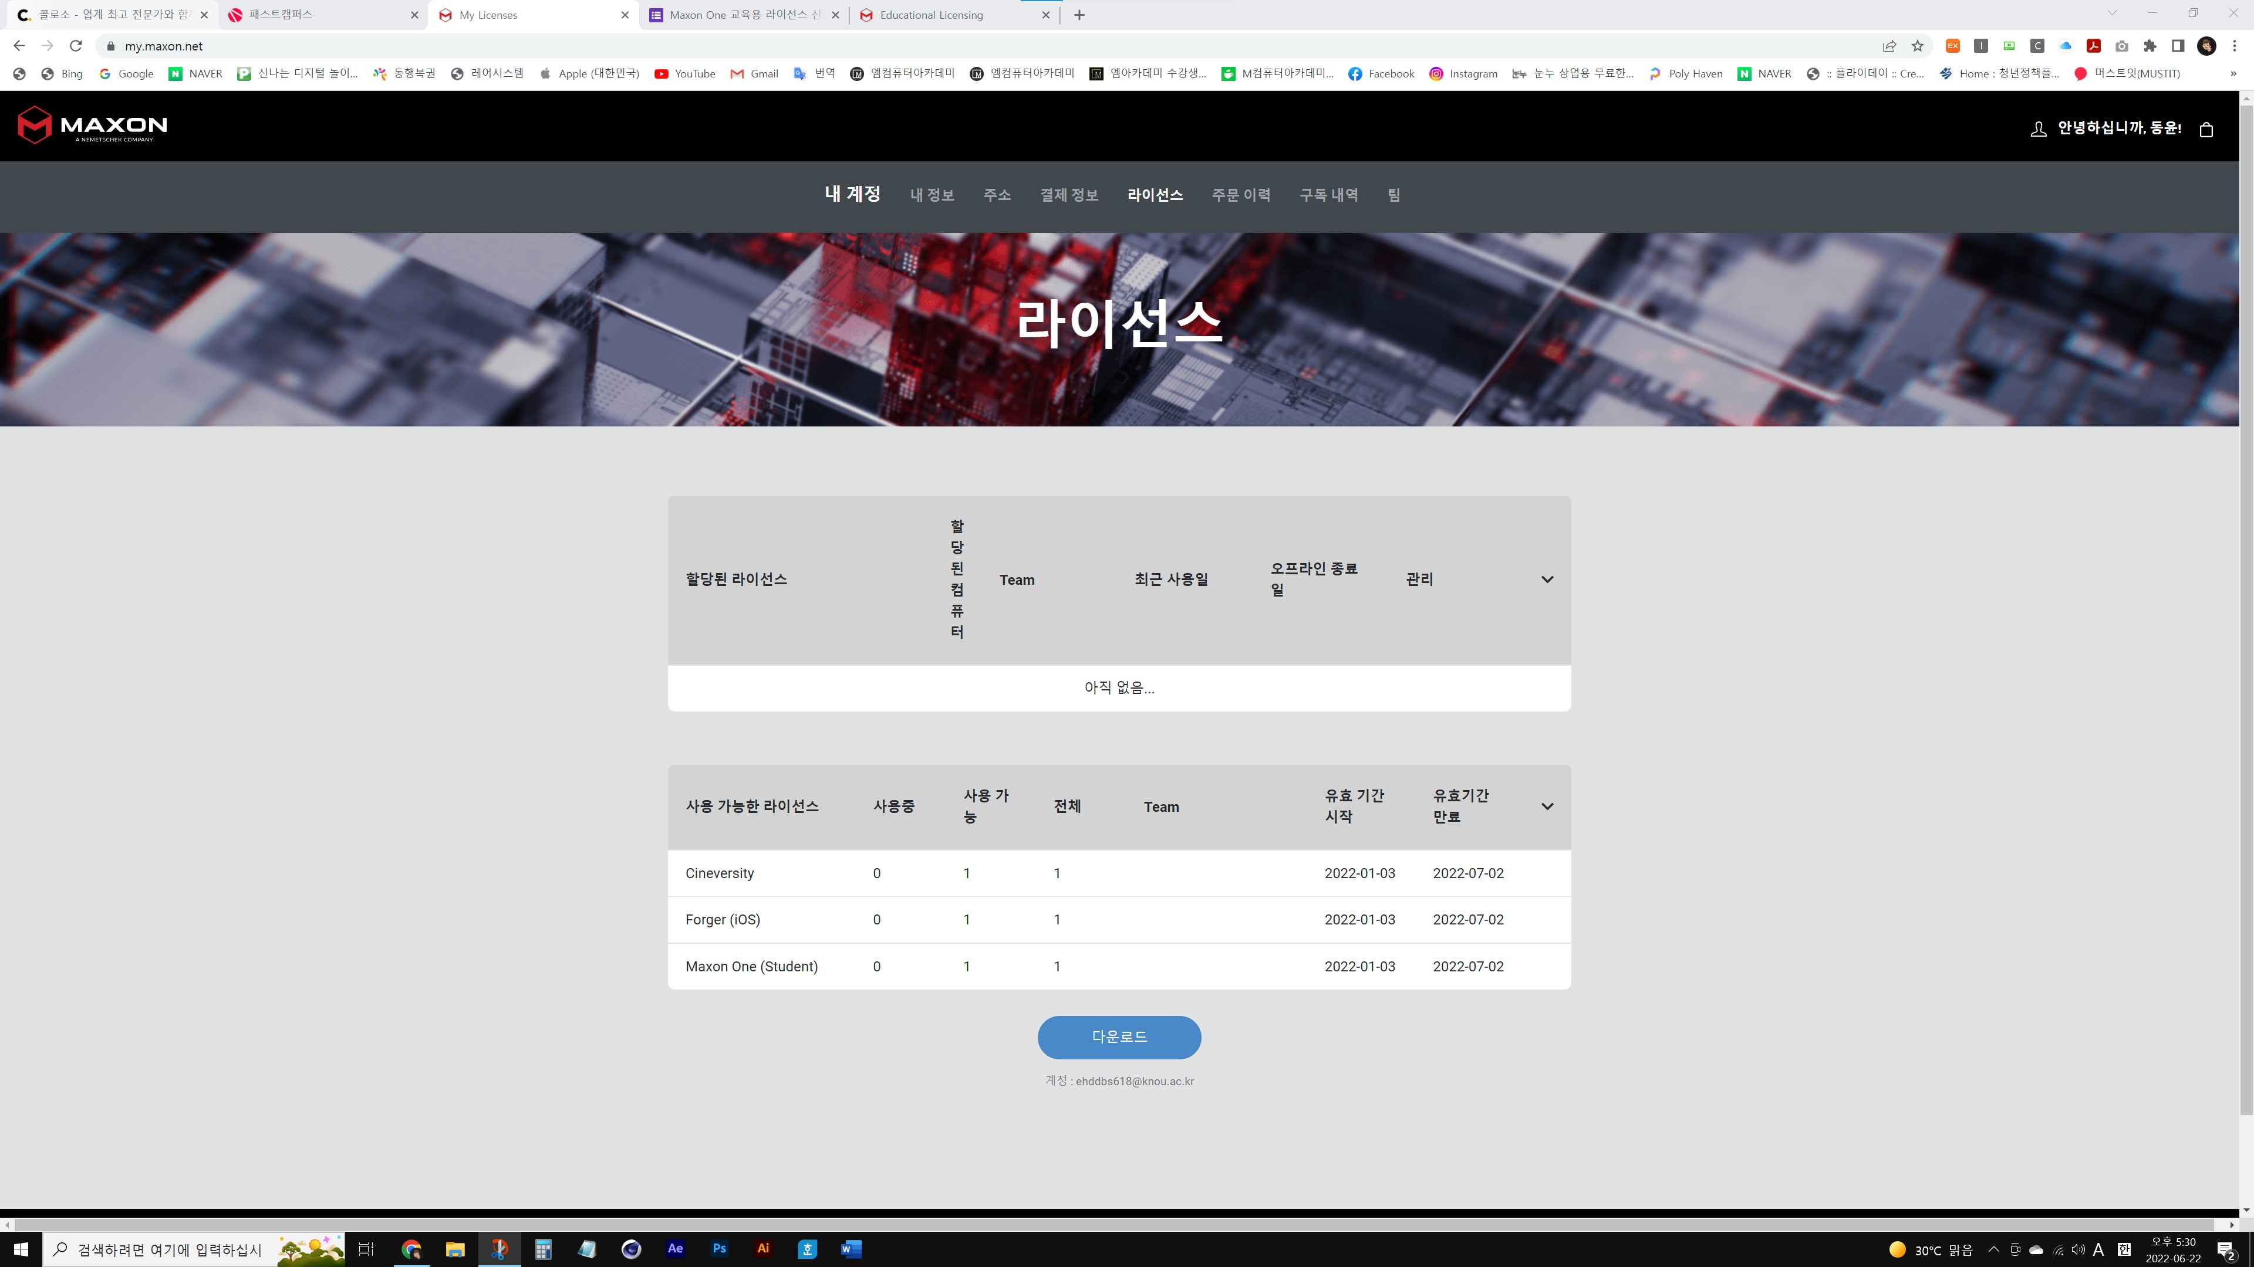Viewport: 2254px width, 1267px height.
Task: Click the address bar URL field
Action: pyautogui.click(x=988, y=46)
